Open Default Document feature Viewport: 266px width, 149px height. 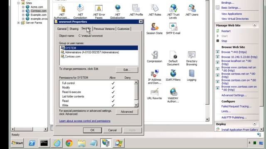point(173,58)
